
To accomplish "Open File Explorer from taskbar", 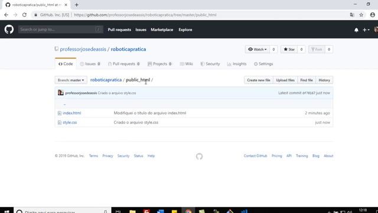I will [x=132, y=211].
